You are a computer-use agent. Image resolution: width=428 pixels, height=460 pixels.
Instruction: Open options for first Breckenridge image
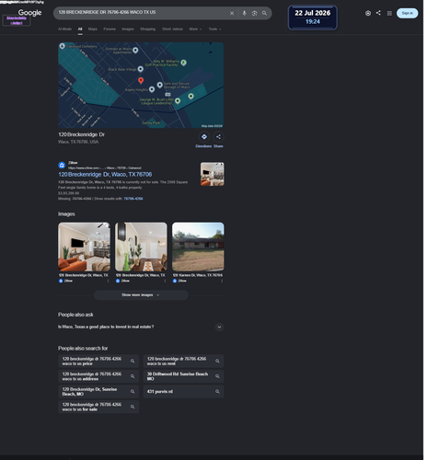[x=108, y=281]
